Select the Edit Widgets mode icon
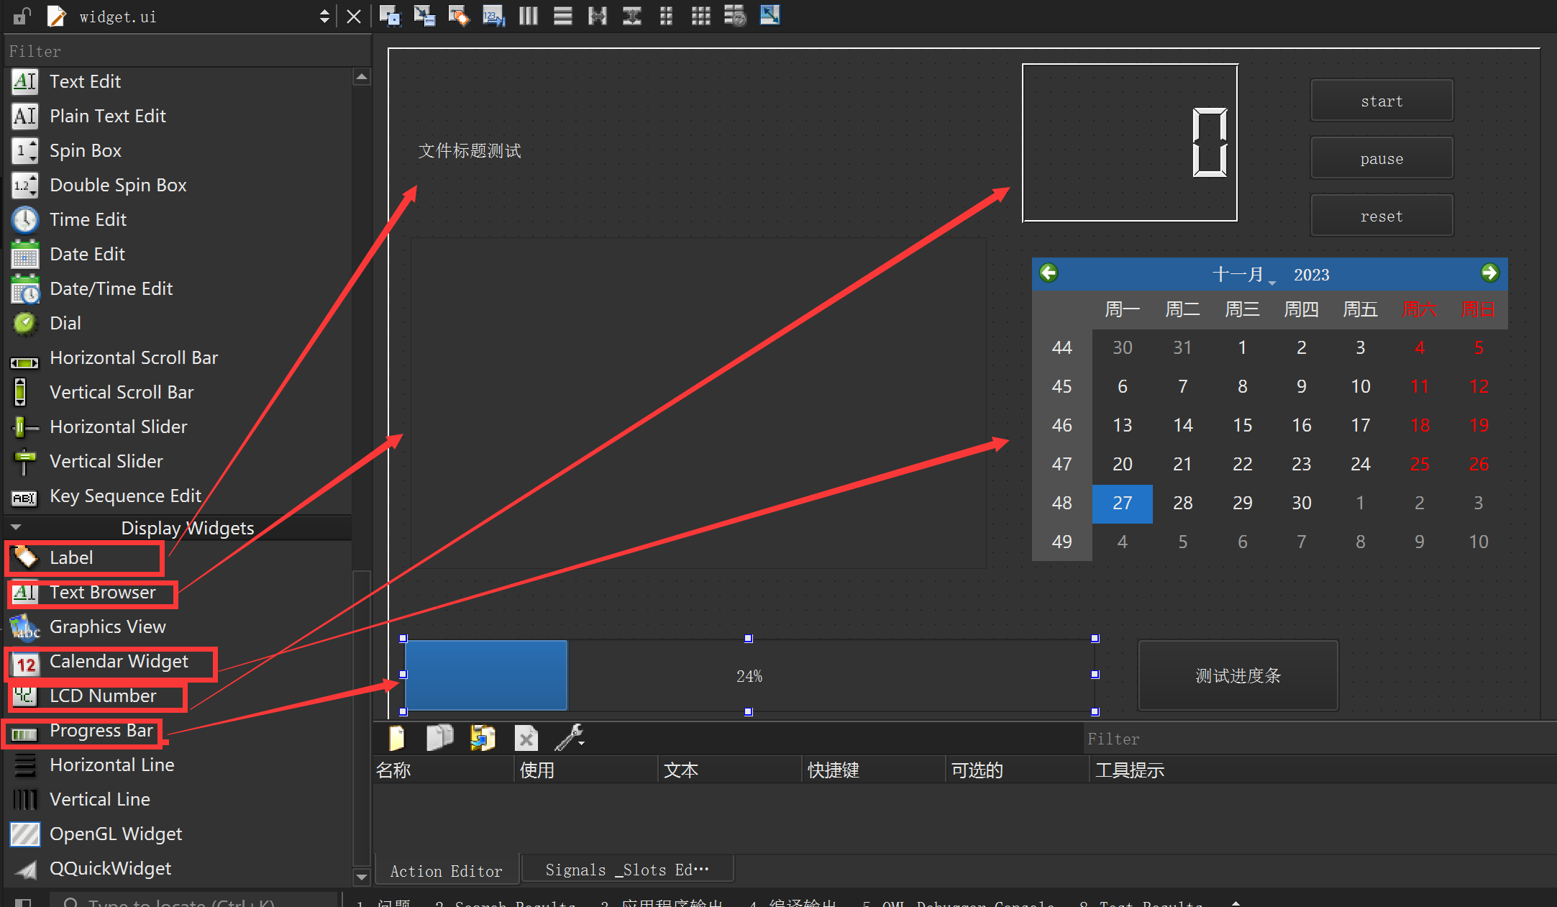1557x907 pixels. tap(391, 15)
